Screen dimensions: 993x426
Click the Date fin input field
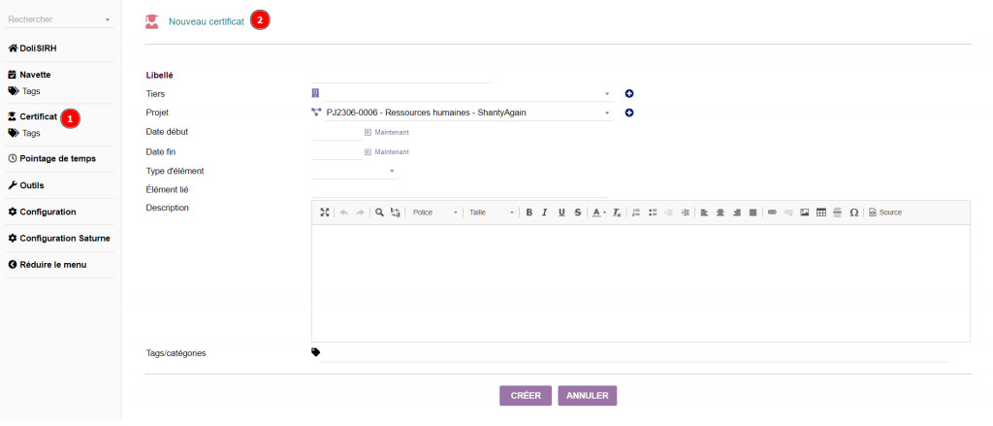[x=336, y=152]
